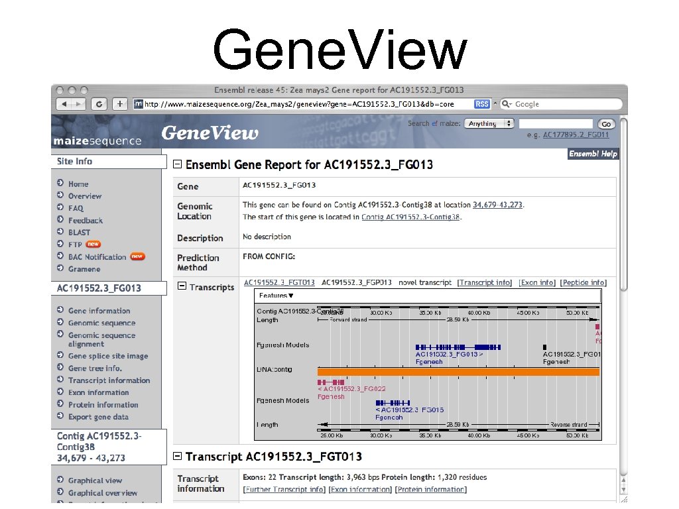
Task: Click the Go search button
Action: [x=607, y=123]
